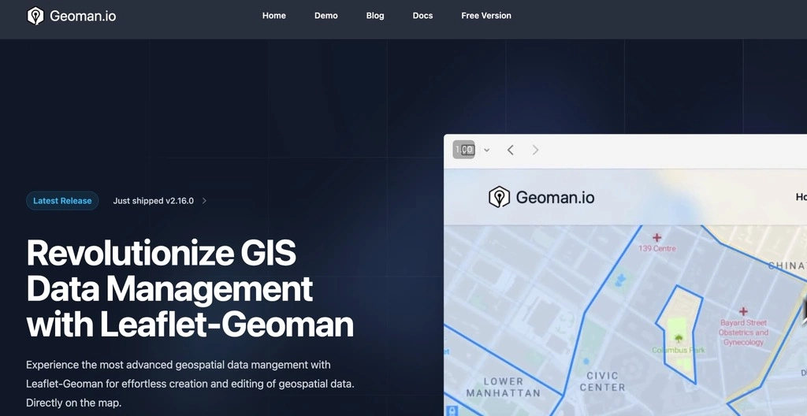Go to the Blog page
Screen dimensions: 807x416
374,16
